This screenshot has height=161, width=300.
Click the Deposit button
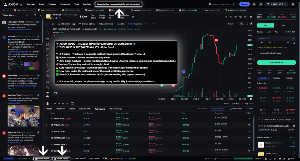tap(244, 4)
